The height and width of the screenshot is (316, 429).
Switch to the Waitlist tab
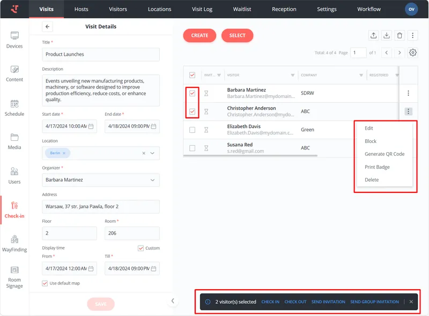(x=246, y=9)
